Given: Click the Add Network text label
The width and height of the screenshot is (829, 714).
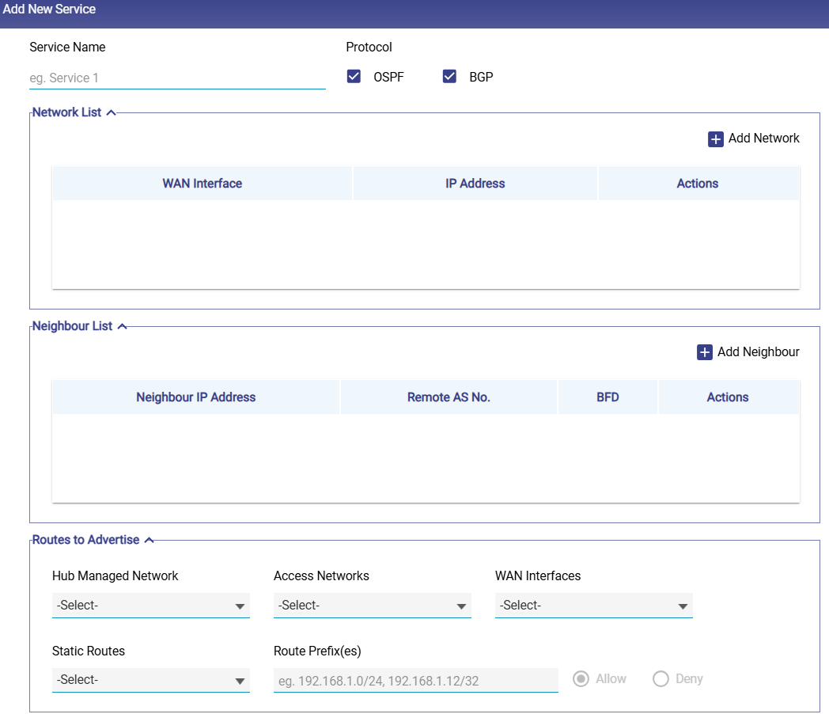Looking at the screenshot, I should tap(763, 139).
